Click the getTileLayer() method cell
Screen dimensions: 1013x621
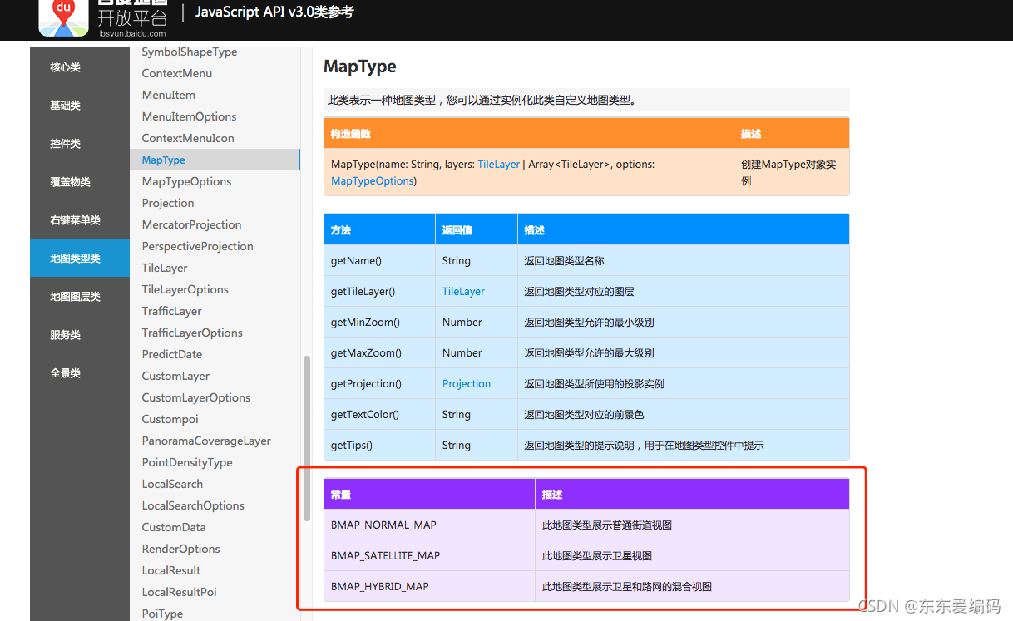[379, 291]
